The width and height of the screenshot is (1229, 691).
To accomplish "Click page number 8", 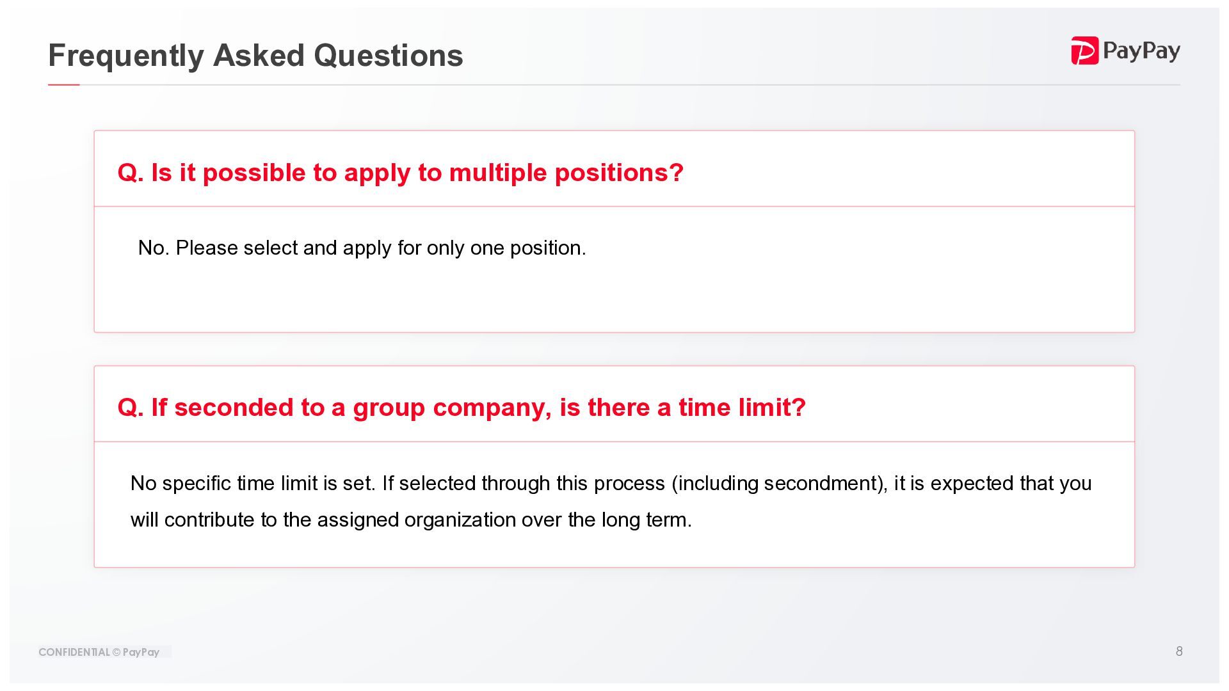I will [x=1179, y=651].
